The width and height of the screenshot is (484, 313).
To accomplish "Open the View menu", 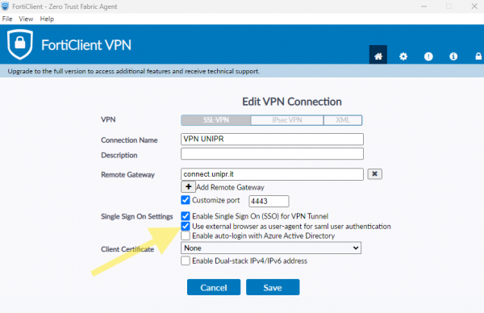I will (x=26, y=19).
